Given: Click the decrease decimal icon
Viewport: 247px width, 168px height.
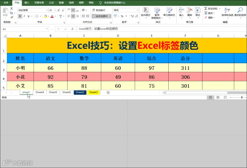Looking at the screenshot, I should click(x=137, y=16).
